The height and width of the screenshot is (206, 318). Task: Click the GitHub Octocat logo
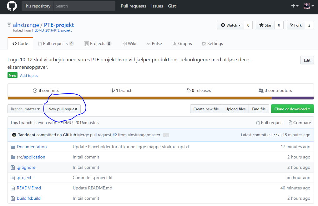12,6
